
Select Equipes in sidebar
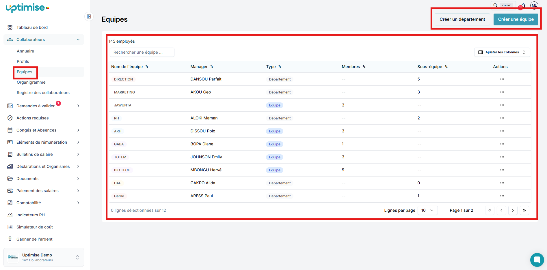pyautogui.click(x=25, y=72)
